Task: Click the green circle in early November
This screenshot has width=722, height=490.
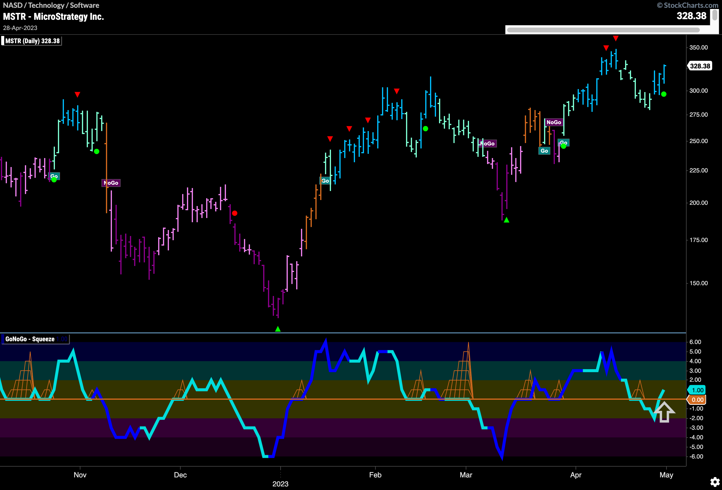Action: (x=97, y=151)
